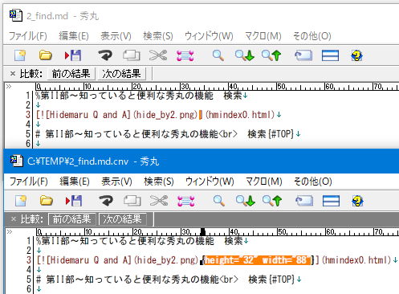Click magnifier search icon in 2_find.md.cnv window
This screenshot has height=294, width=399.
219,201
